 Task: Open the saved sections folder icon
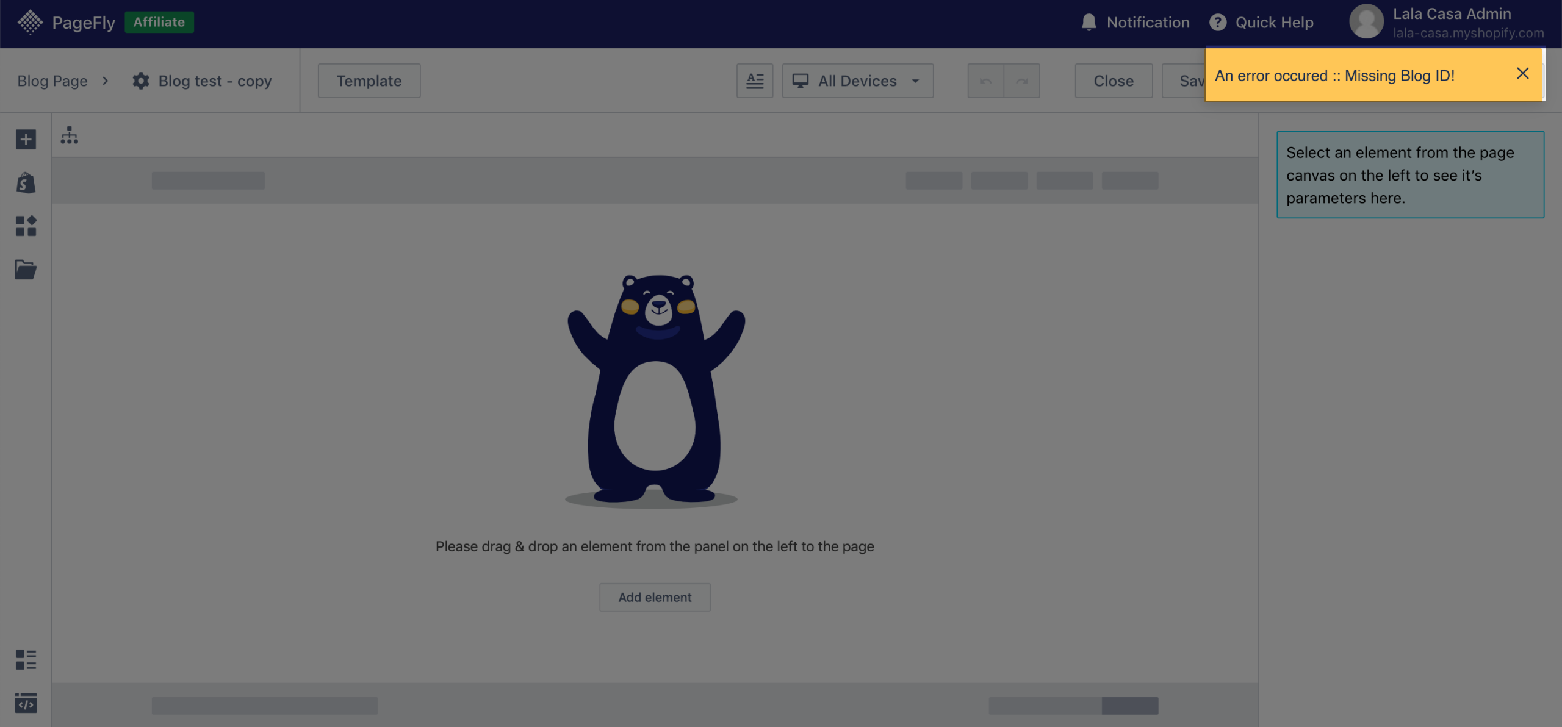click(26, 269)
